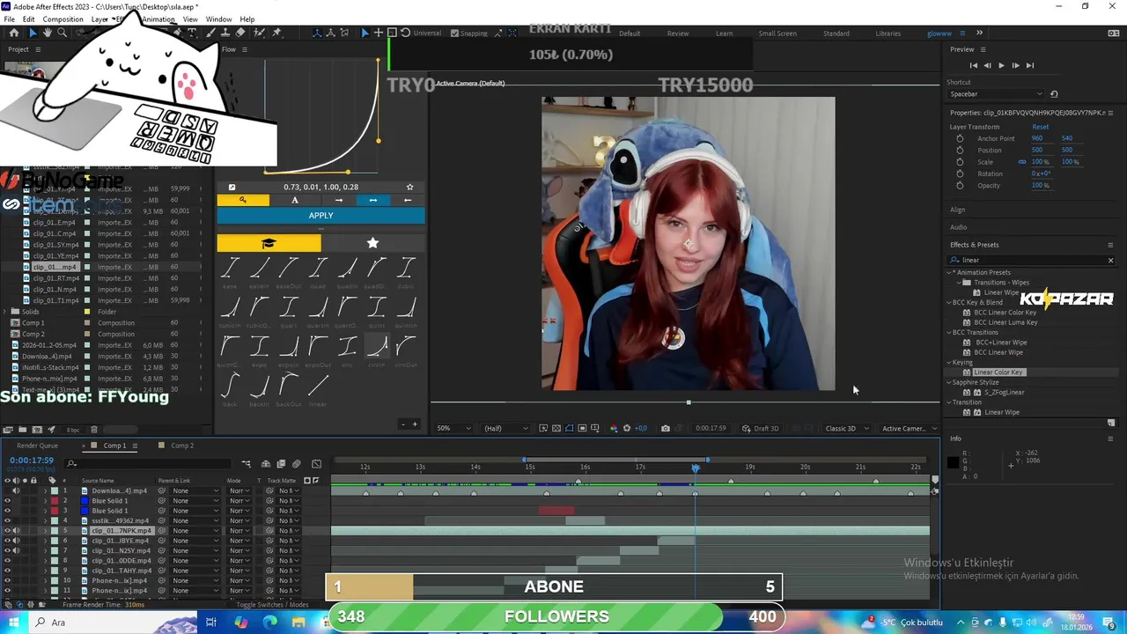The height and width of the screenshot is (634, 1127).
Task: Open the Help menu
Action: 247,19
